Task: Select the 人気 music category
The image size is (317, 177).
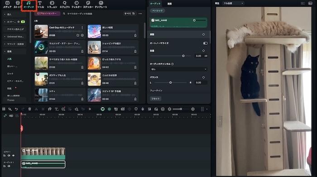Action: pos(10,59)
